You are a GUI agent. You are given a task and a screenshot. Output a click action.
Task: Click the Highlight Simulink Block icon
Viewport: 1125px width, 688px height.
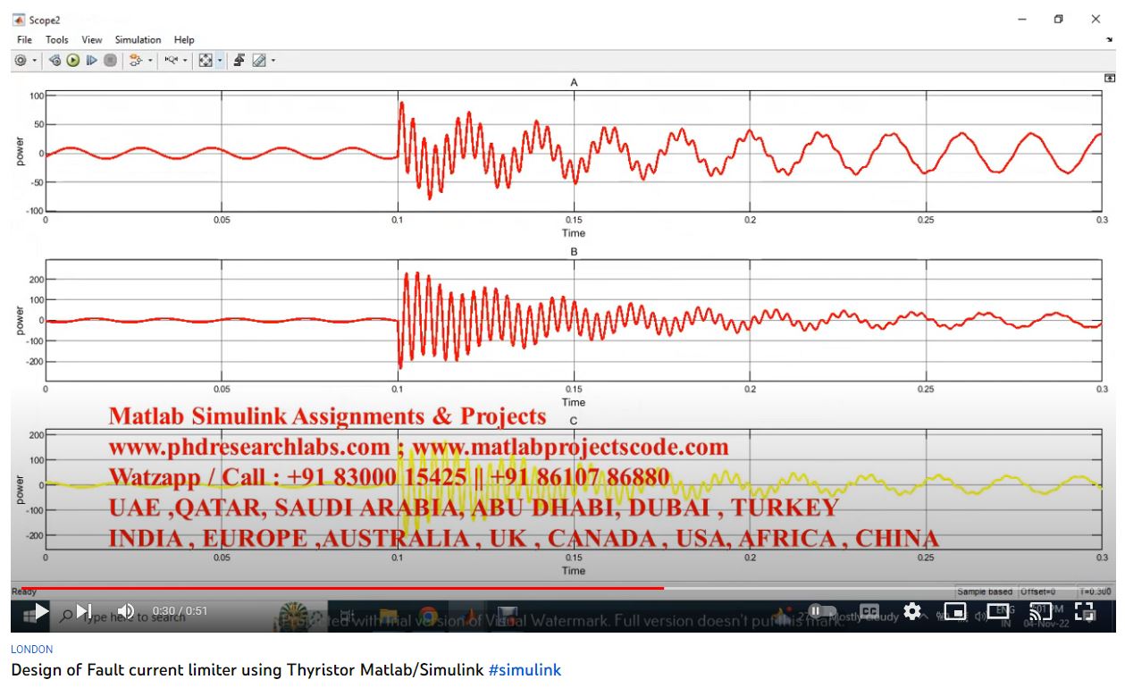click(x=136, y=60)
